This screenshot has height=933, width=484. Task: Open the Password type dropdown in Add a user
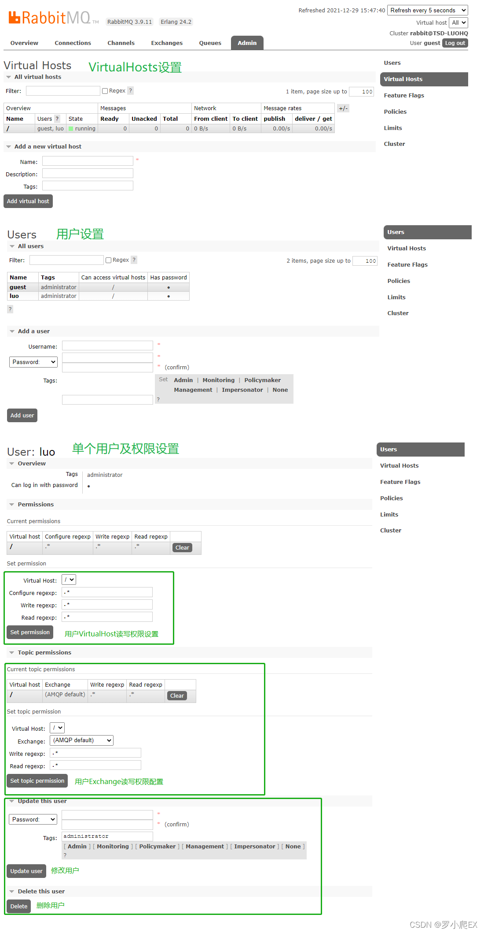click(33, 362)
